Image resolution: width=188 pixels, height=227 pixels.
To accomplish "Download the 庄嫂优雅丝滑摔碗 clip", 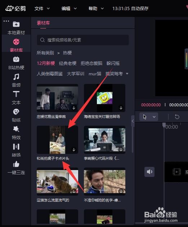I will point(74,108).
